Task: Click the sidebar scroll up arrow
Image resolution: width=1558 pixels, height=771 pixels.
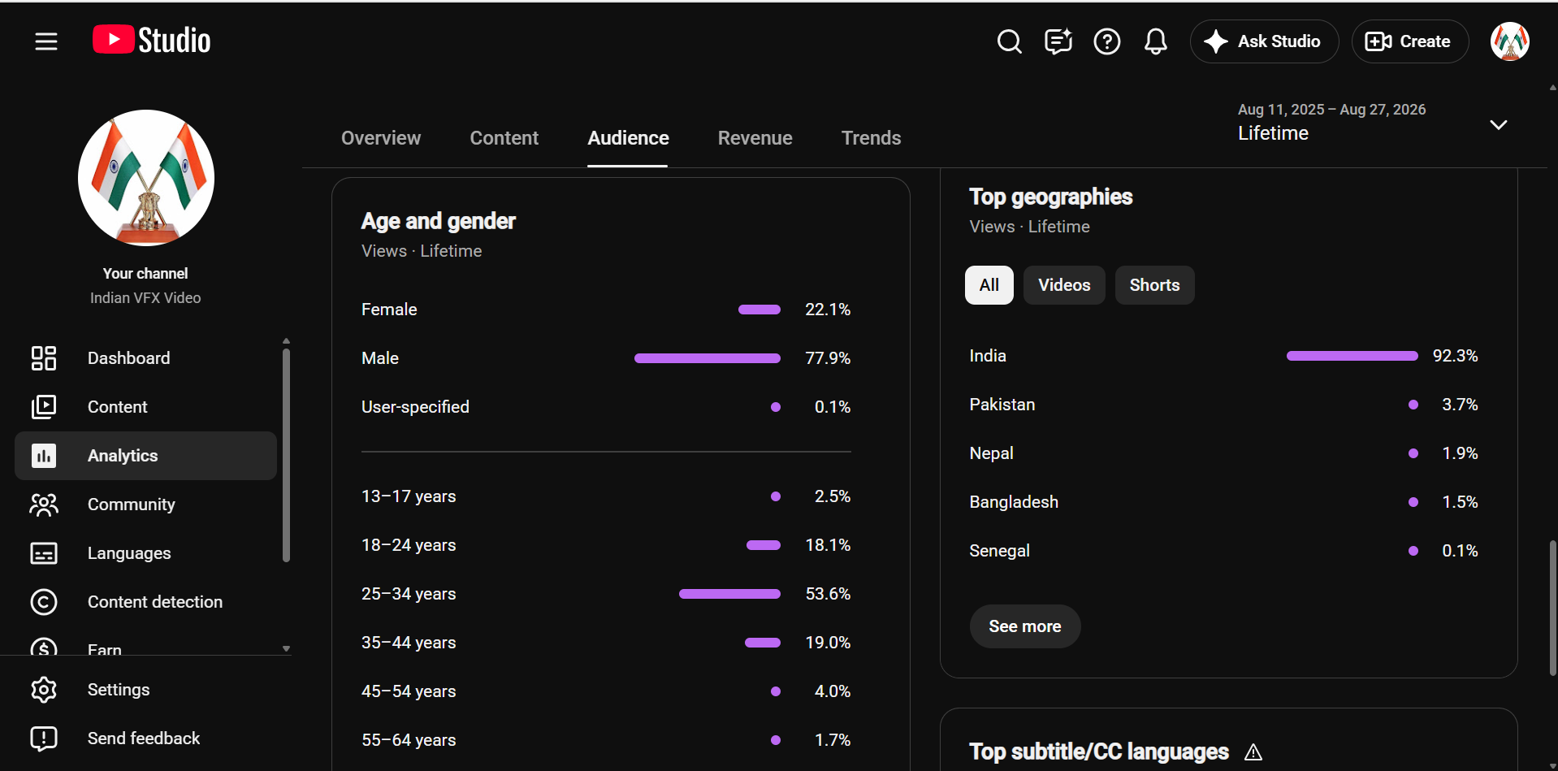Action: click(x=286, y=341)
